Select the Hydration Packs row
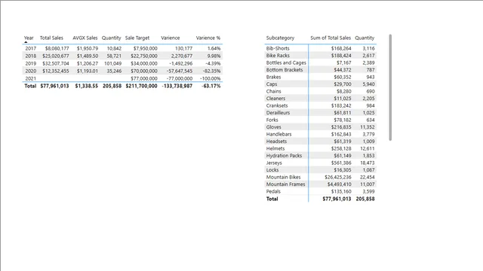The image size is (483, 271). 320,156
